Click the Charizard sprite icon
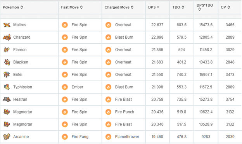This screenshot has width=242, height=144. coord(7,37)
